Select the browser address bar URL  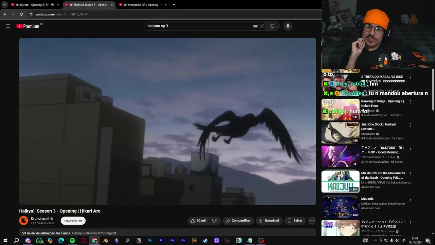[x=61, y=14]
